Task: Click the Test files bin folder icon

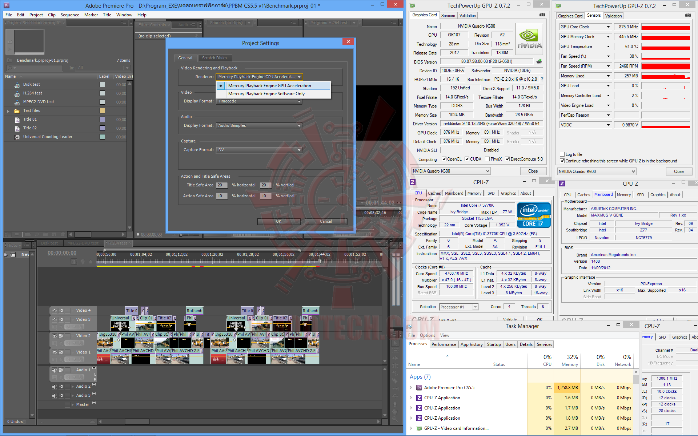Action: [x=17, y=111]
